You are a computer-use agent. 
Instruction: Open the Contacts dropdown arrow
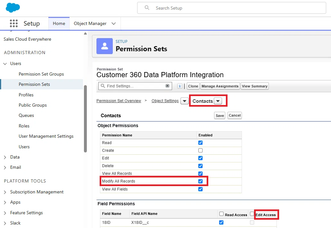218,101
